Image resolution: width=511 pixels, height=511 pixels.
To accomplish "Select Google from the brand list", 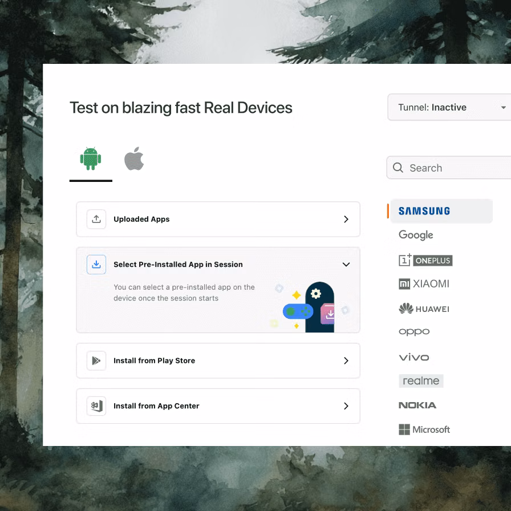I will (x=416, y=235).
